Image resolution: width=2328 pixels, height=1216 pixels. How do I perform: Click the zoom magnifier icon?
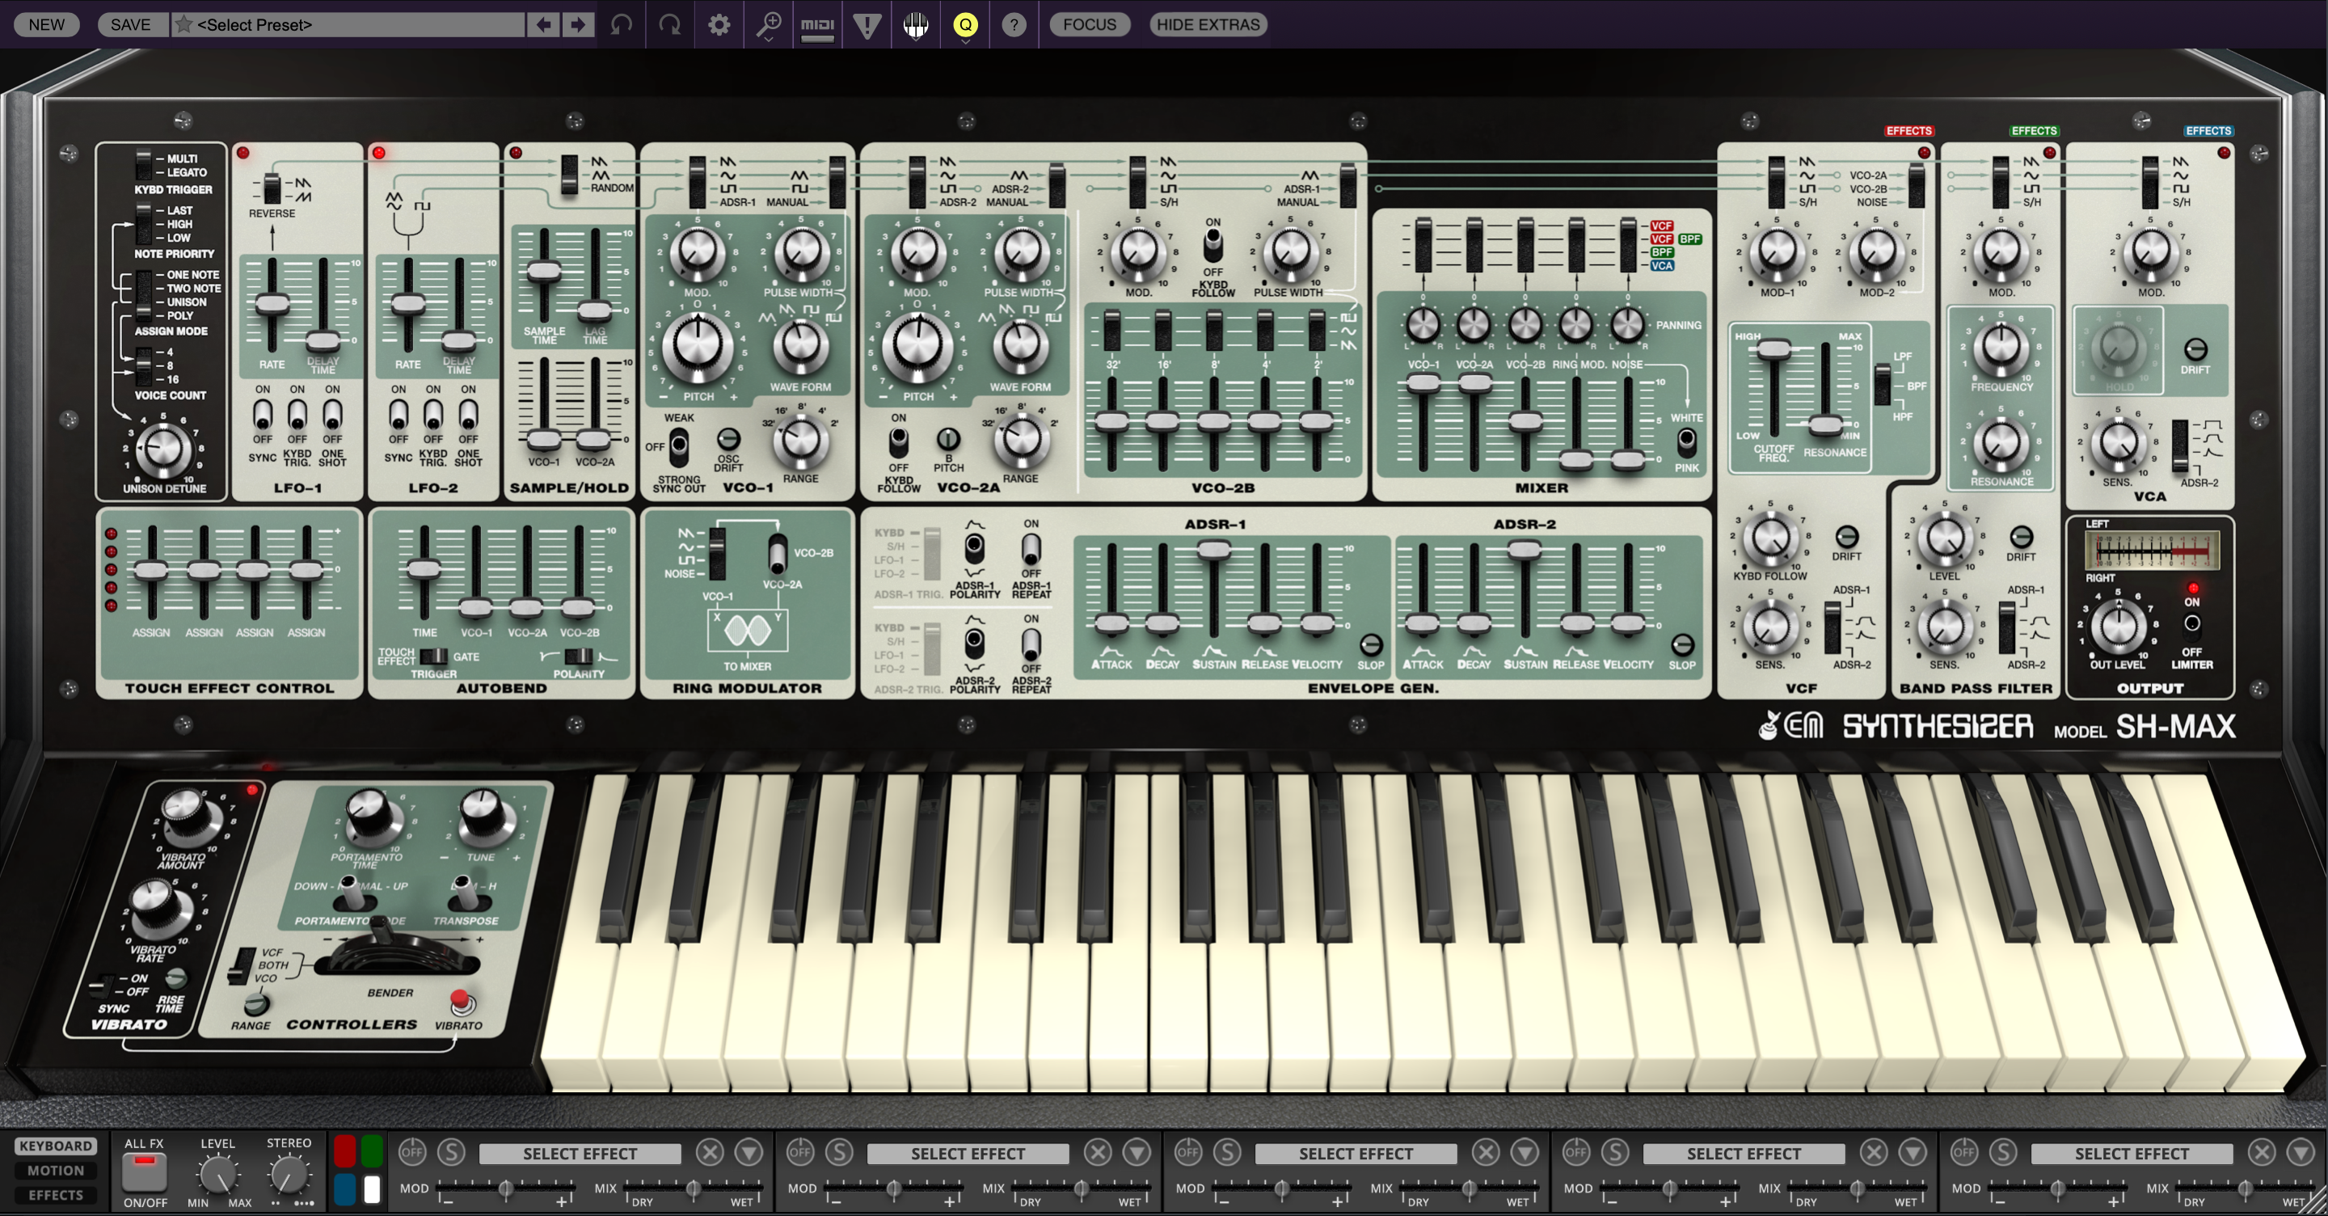pyautogui.click(x=768, y=24)
